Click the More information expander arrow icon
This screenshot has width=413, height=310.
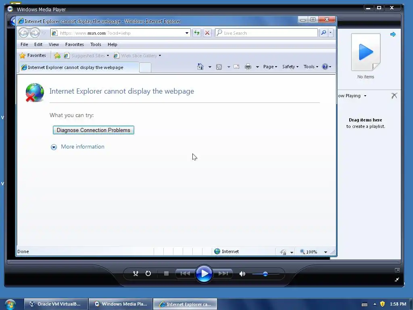(54, 147)
